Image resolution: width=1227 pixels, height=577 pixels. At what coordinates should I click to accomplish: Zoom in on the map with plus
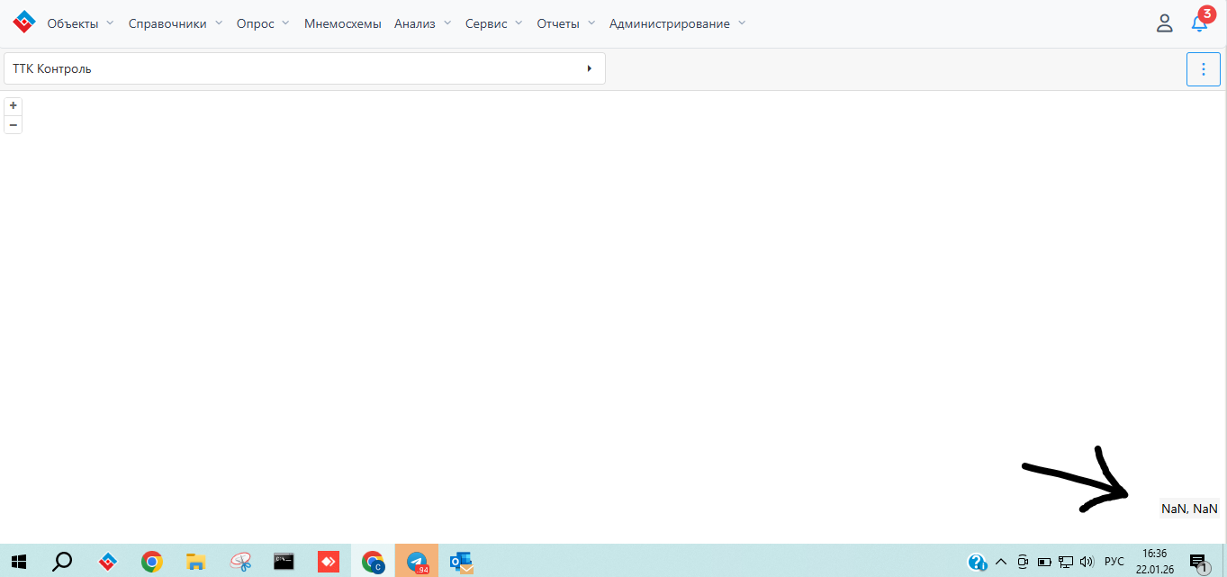click(x=14, y=105)
